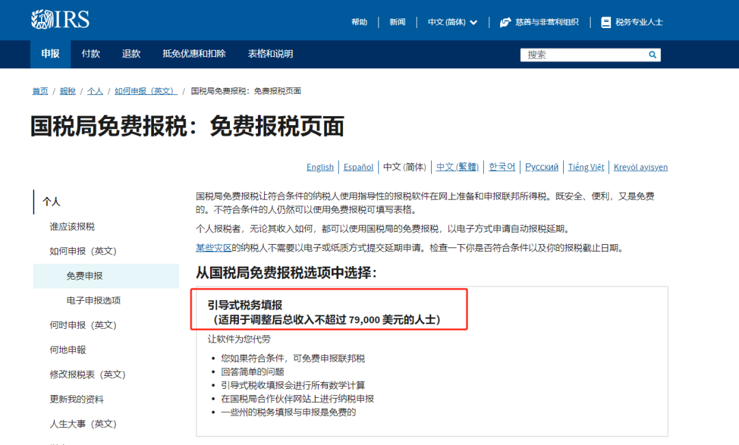Go to 如何申报（英文）breadcrumb
Image resolution: width=739 pixels, height=445 pixels.
146,91
